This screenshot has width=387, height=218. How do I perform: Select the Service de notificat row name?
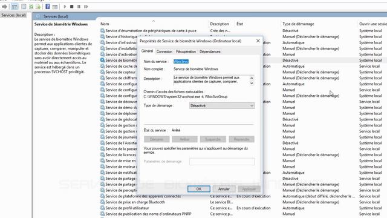coord(121,173)
